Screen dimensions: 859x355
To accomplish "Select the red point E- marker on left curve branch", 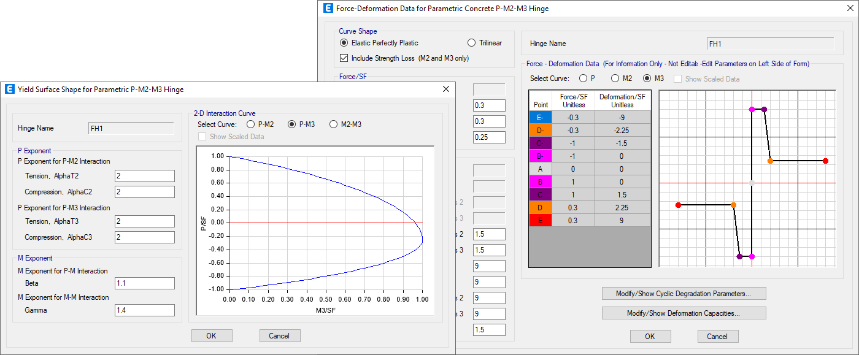I will (679, 205).
